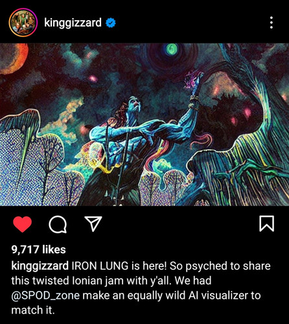
Task: Open comments with the speech bubble icon
Action: click(58, 224)
